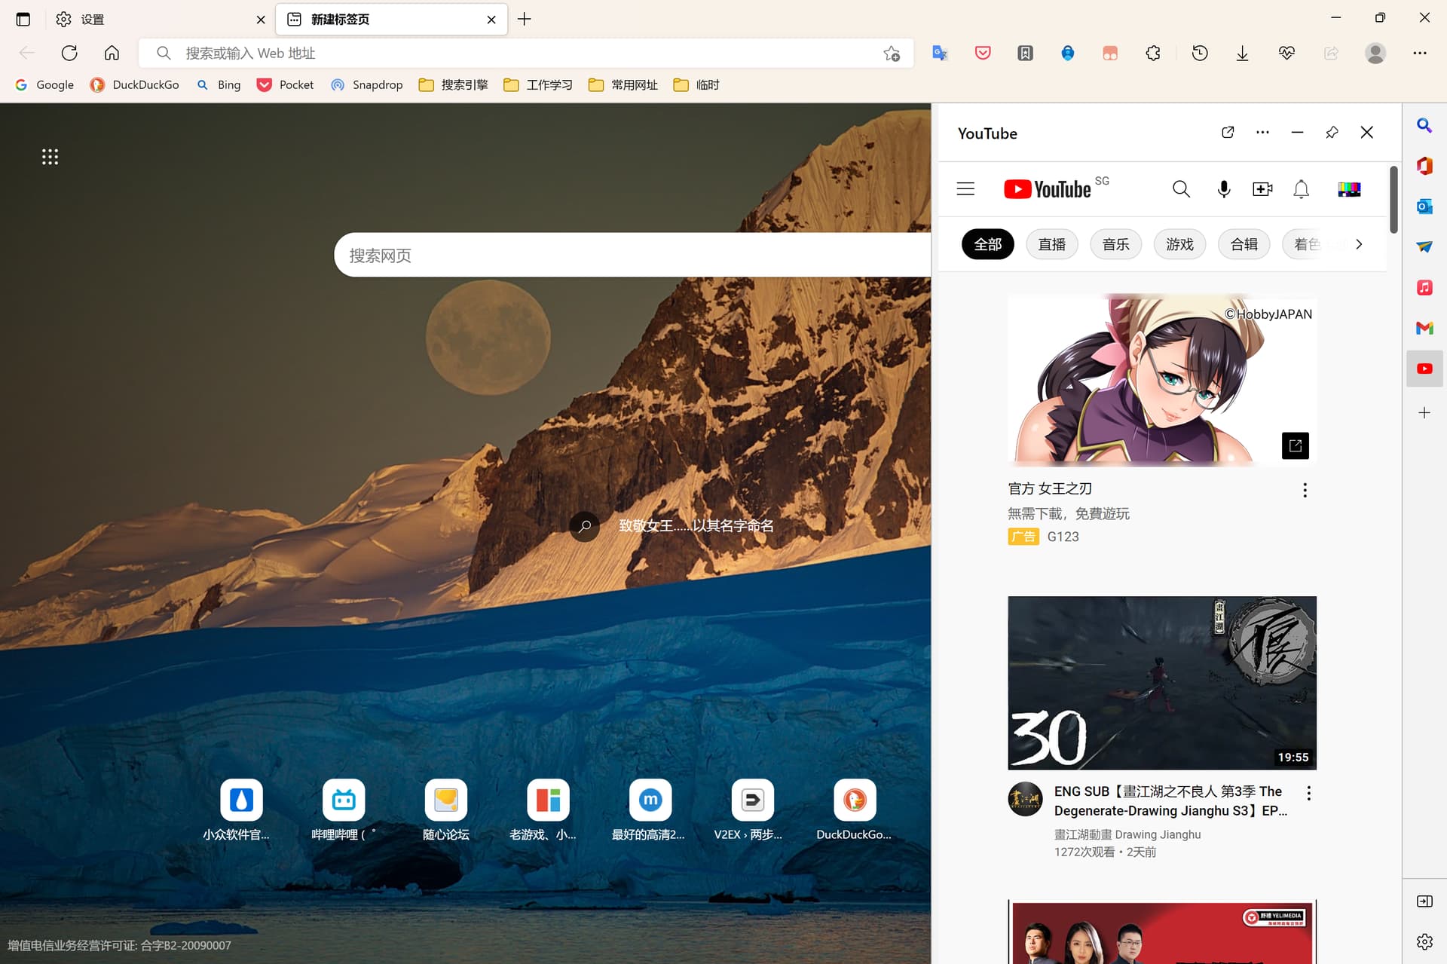This screenshot has width=1447, height=964.
Task: Click the Google Translate extension icon
Action: click(939, 53)
